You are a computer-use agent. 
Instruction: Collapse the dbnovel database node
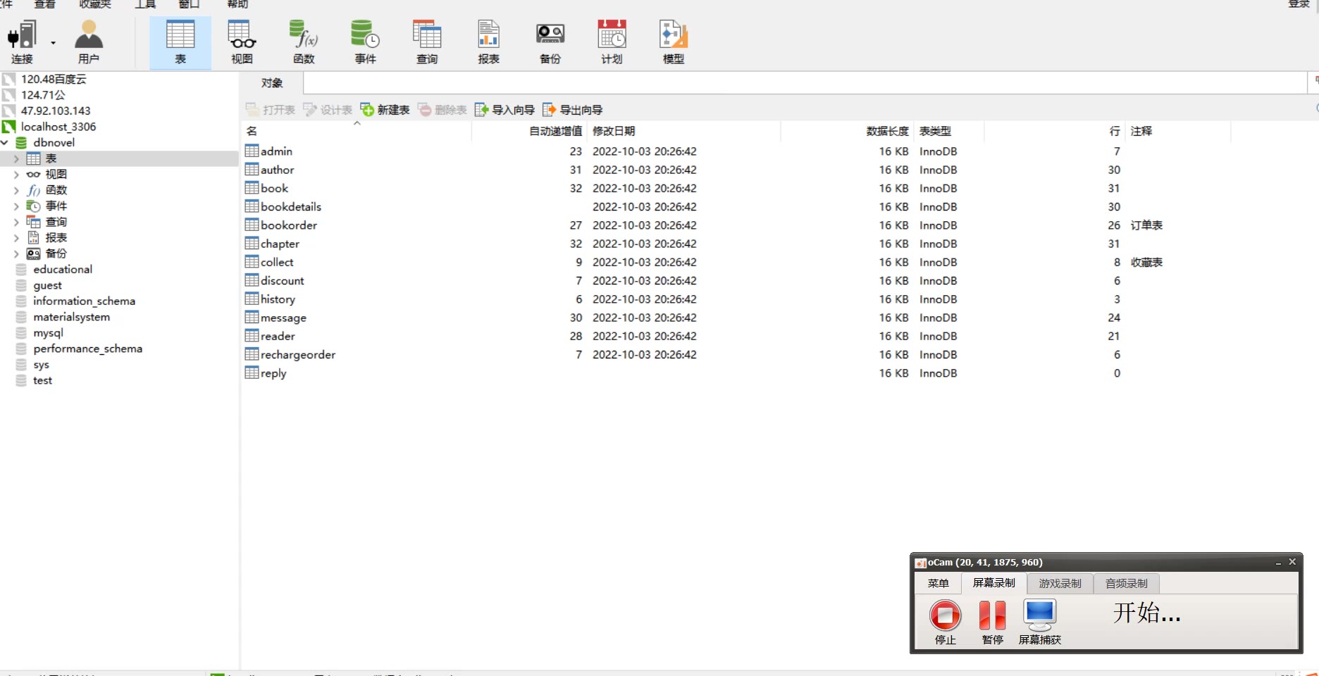5,142
